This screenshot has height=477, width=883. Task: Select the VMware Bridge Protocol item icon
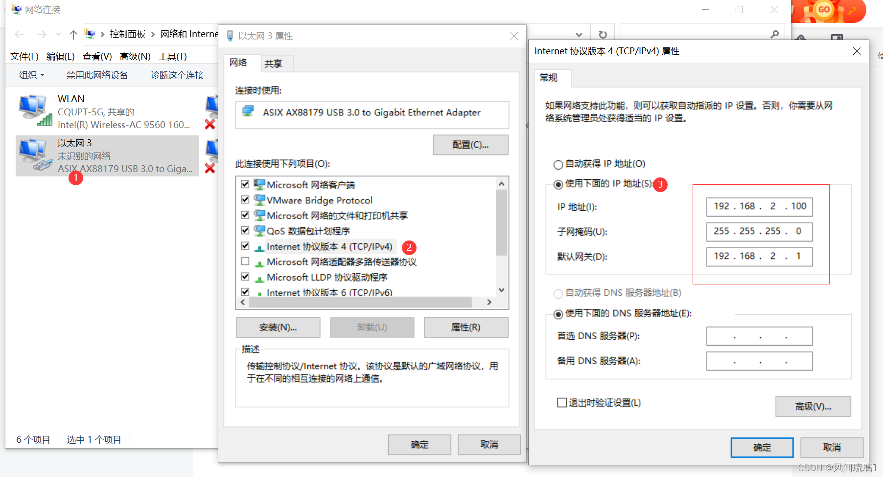pyautogui.click(x=259, y=200)
